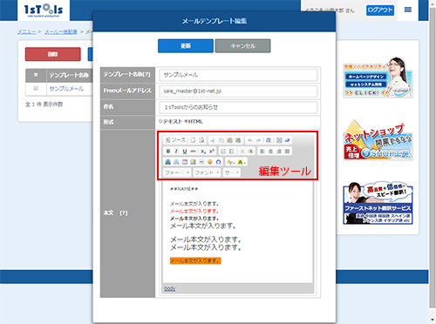Click the Insert Image icon
This screenshot has height=324, width=436.
pyautogui.click(x=193, y=162)
